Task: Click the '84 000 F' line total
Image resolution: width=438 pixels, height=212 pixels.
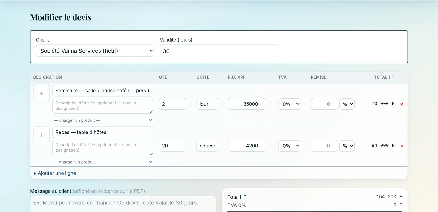Action: pyautogui.click(x=383, y=146)
